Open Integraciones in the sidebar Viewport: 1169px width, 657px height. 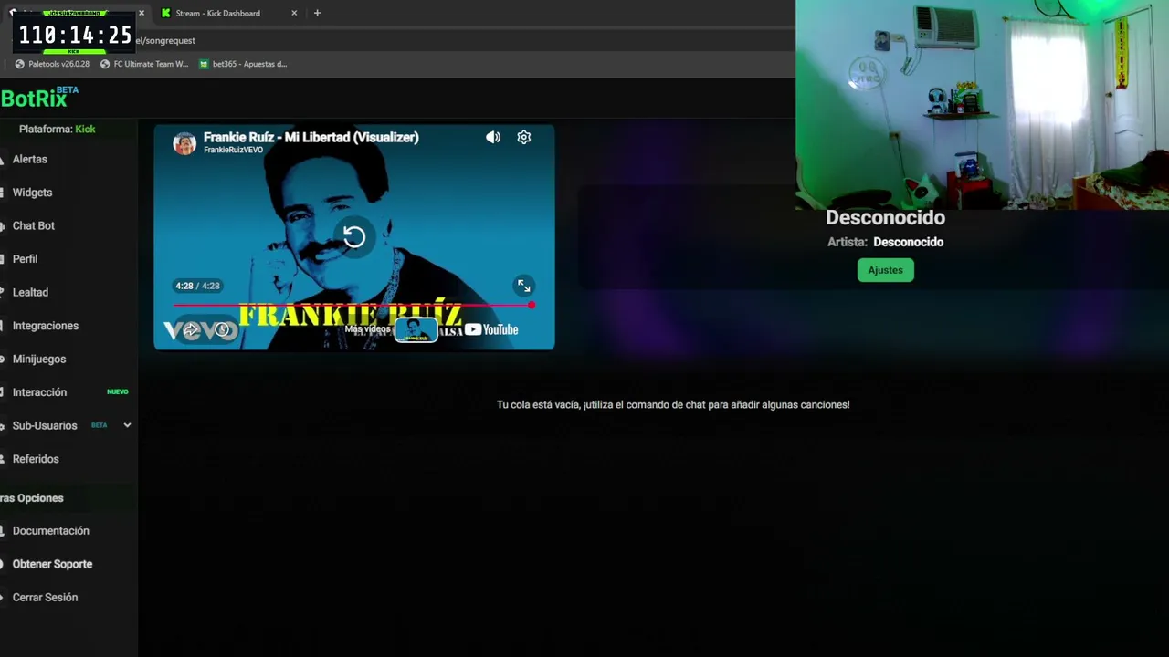coord(46,326)
